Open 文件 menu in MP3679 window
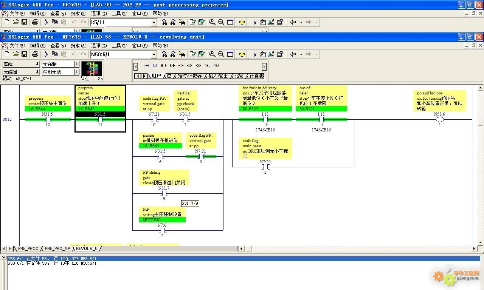Screen dimensions: 484x290 click(x=17, y=45)
